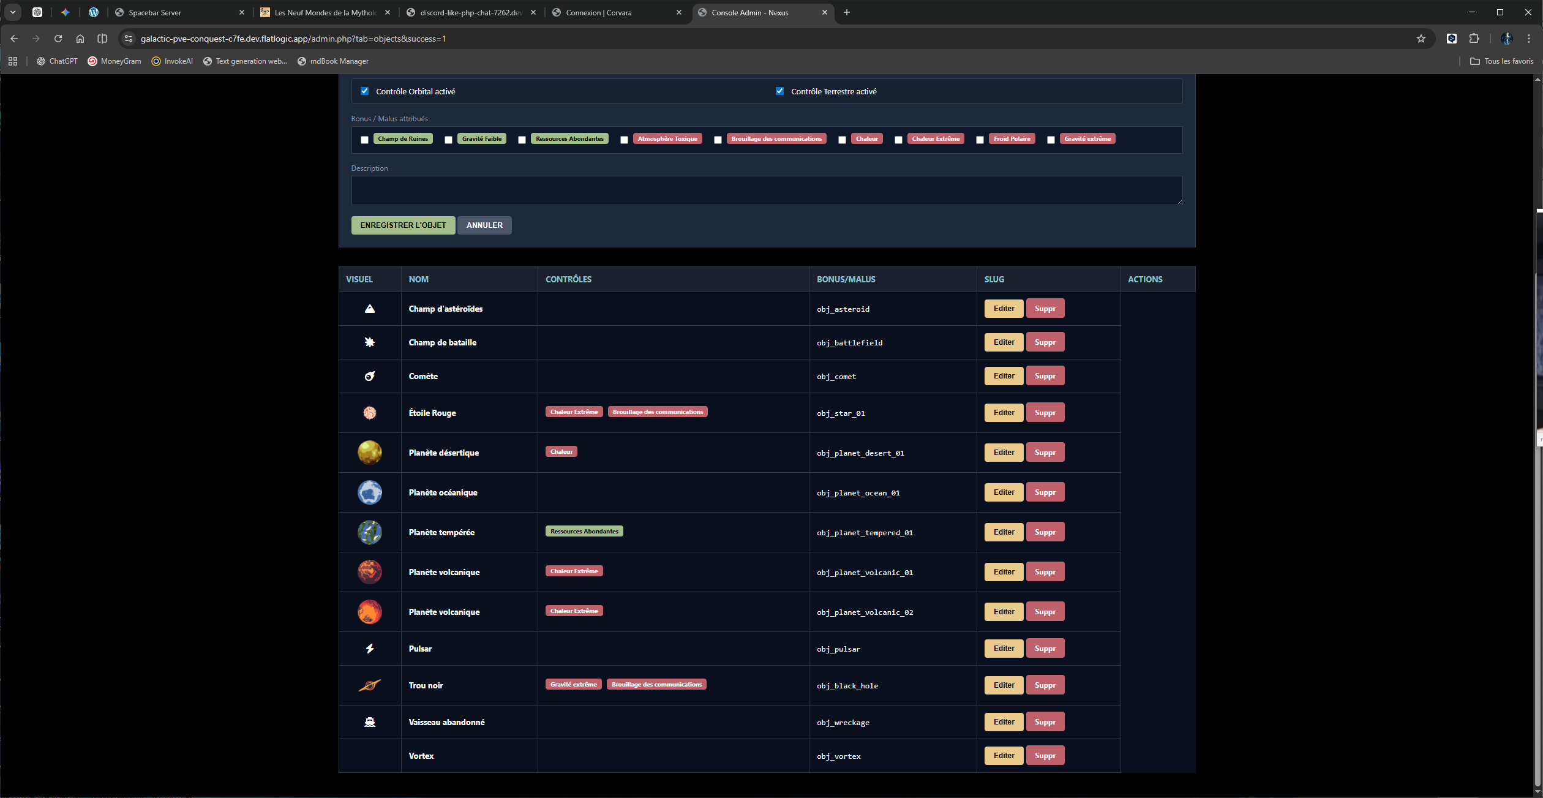Bookmark this page with star icon
This screenshot has width=1543, height=798.
1421,39
